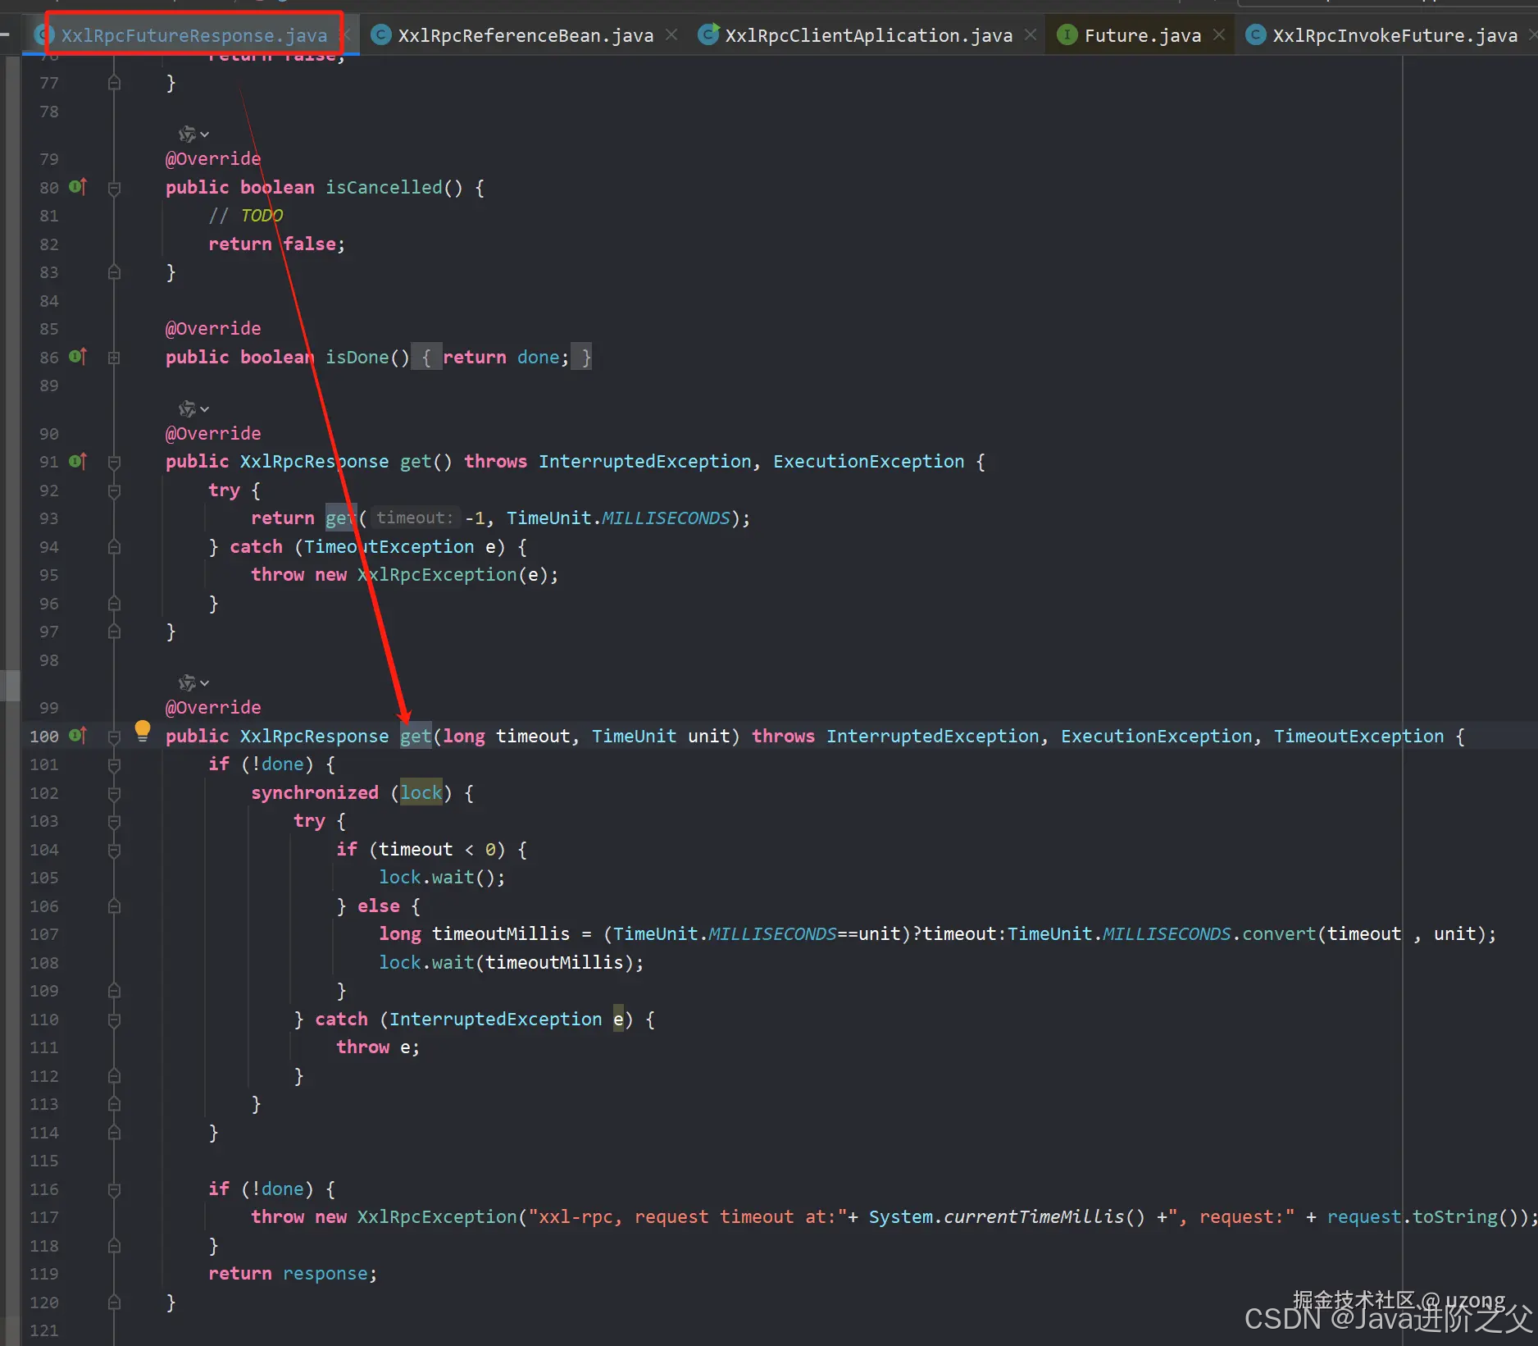
Task: Open the yellow light bulb quick-fix on line 100
Action: (x=143, y=731)
